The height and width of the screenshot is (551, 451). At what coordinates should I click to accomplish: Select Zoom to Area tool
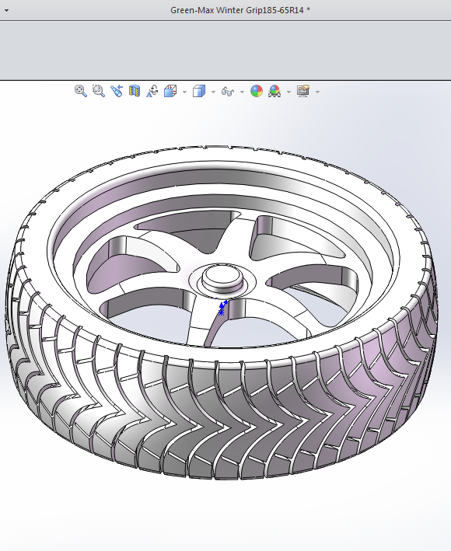[99, 91]
